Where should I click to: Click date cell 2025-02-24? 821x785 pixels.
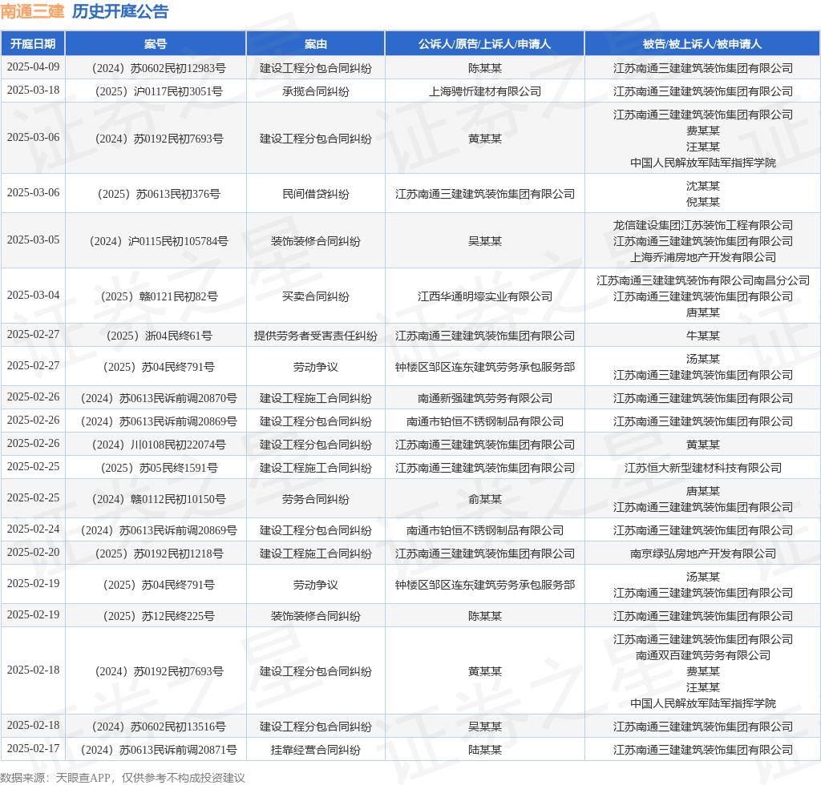33,529
